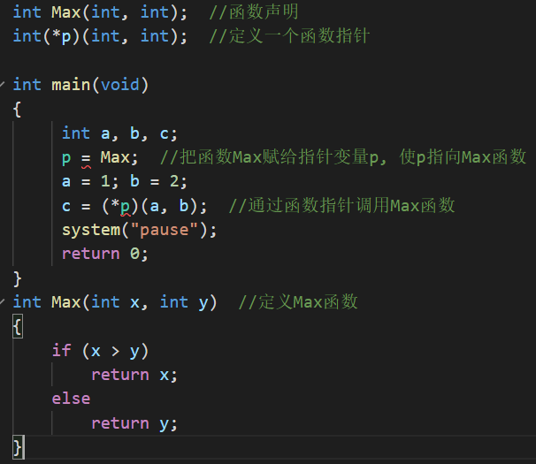Image resolution: width=536 pixels, height=464 pixels.
Task: Click the "system" function call
Action: pos(91,230)
